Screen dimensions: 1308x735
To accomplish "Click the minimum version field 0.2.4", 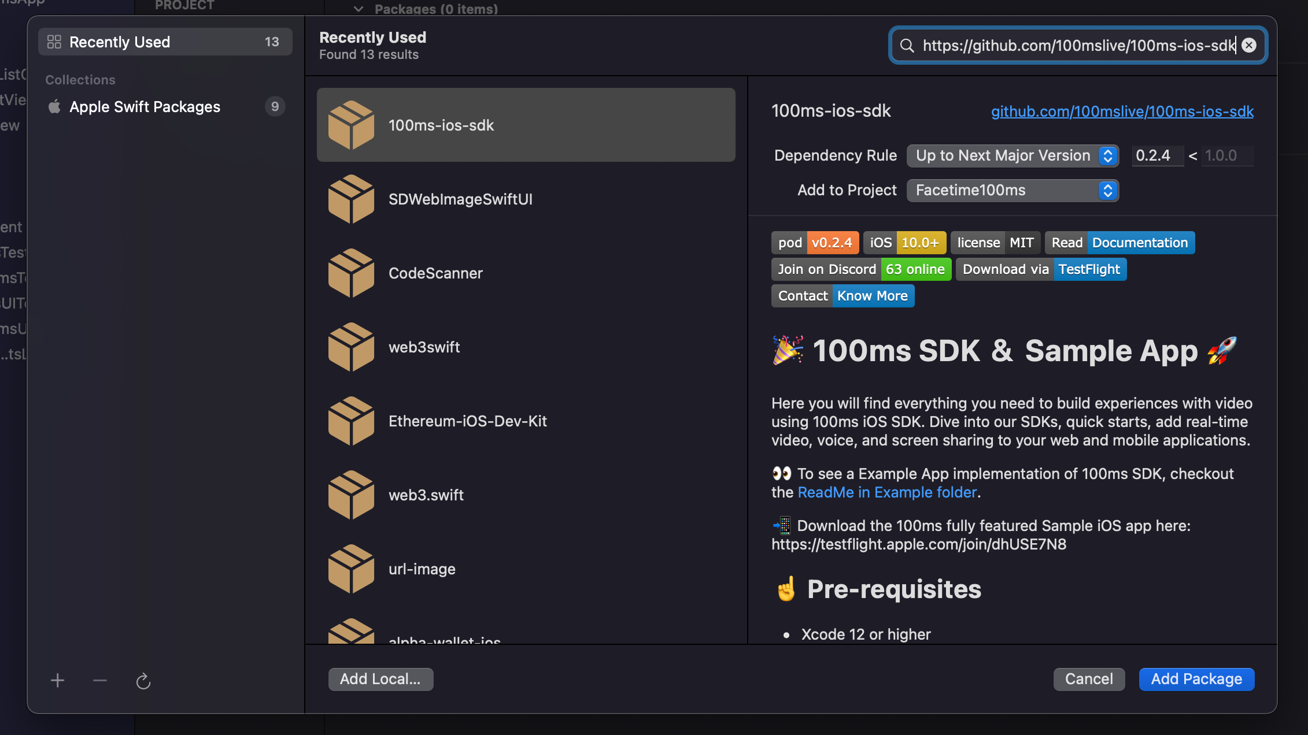I will (x=1158, y=155).
